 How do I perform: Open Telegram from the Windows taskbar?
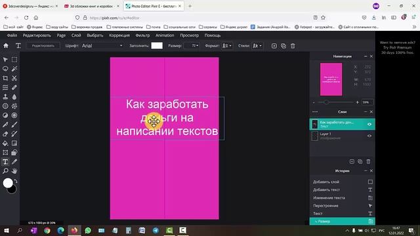156,230
